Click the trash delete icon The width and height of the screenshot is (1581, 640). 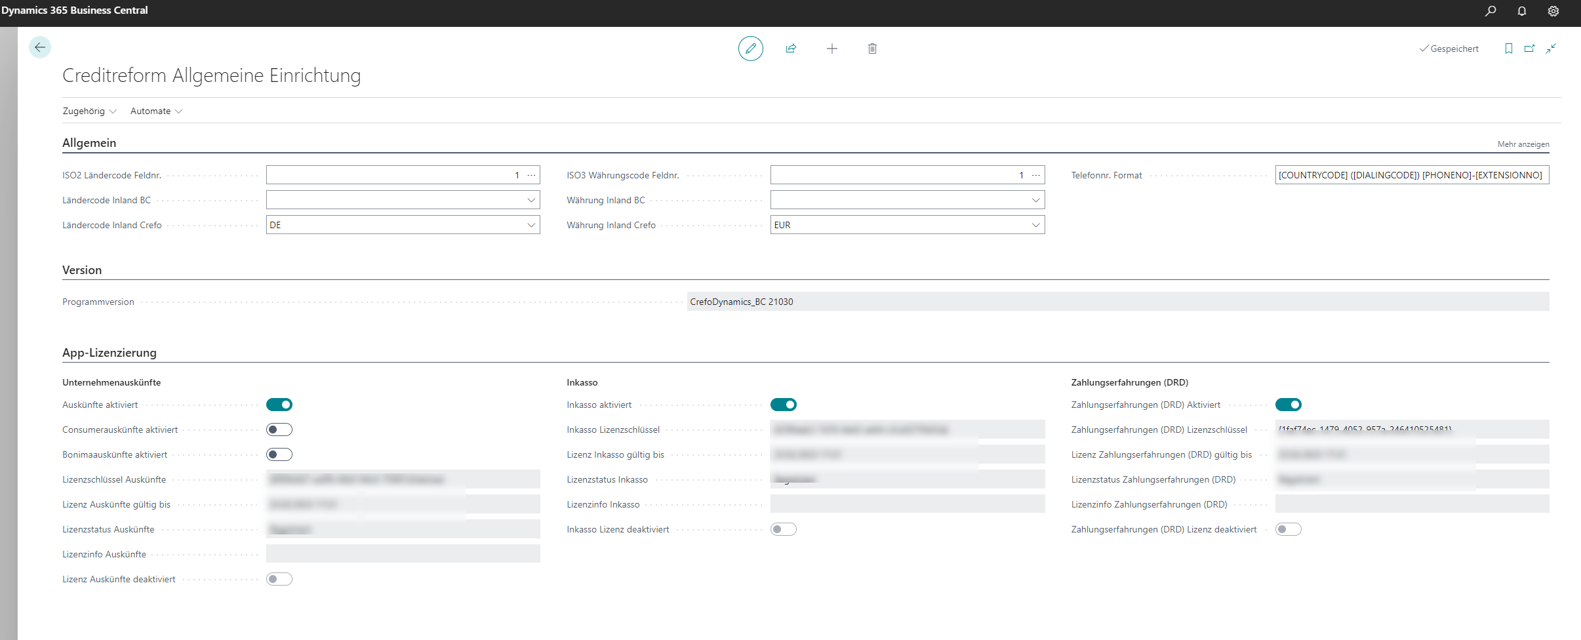(x=872, y=49)
